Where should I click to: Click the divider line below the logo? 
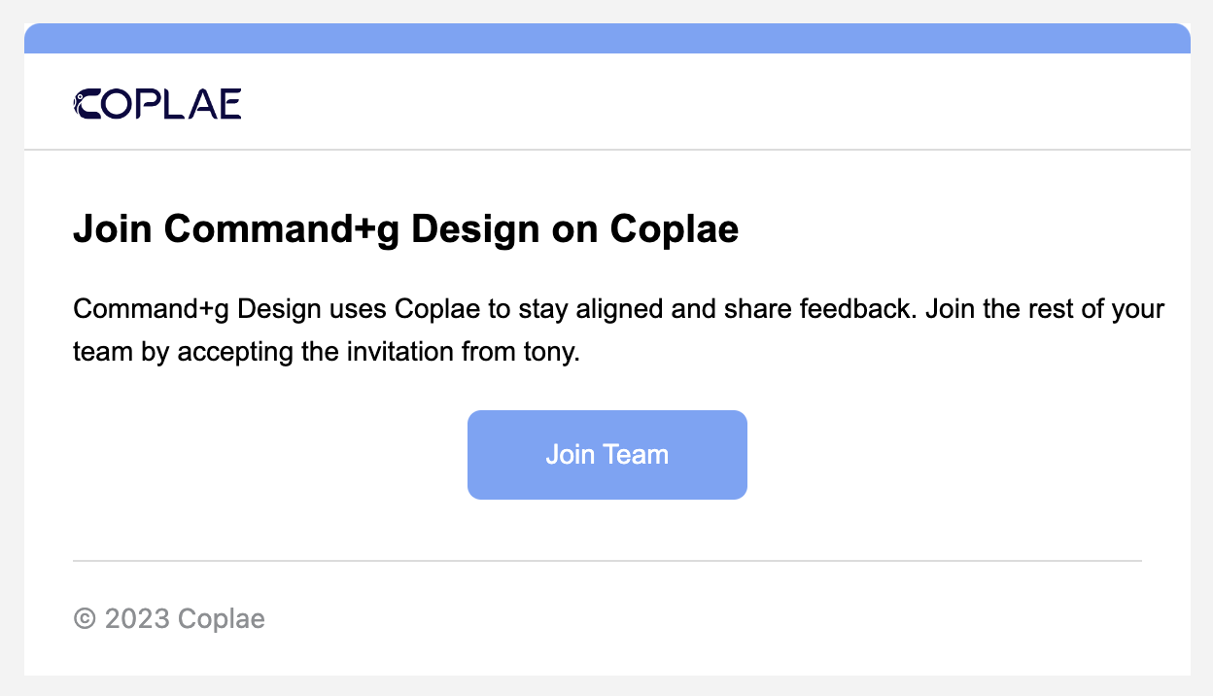[606, 150]
